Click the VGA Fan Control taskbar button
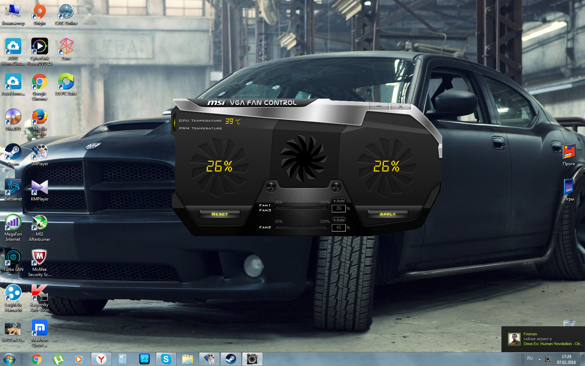585x366 pixels. pyautogui.click(x=252, y=359)
